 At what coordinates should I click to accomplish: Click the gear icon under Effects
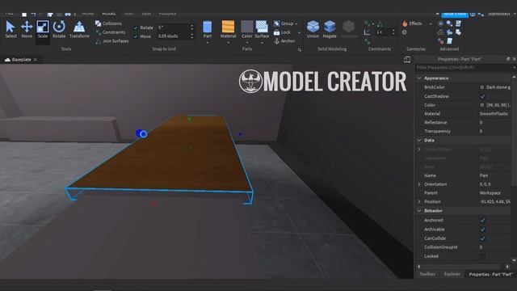[405, 32]
